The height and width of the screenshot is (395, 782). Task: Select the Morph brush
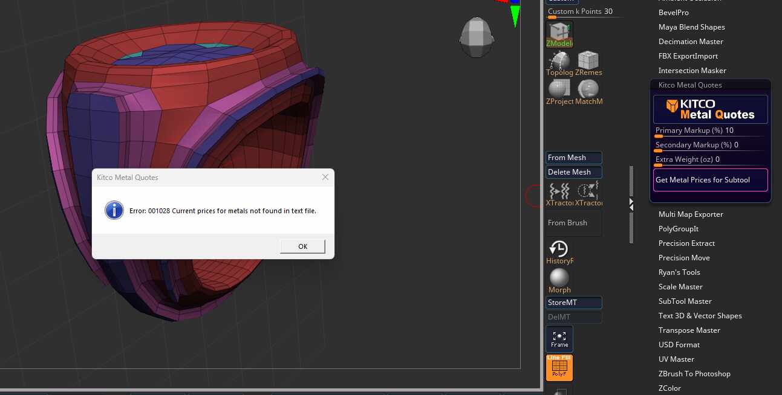point(559,277)
